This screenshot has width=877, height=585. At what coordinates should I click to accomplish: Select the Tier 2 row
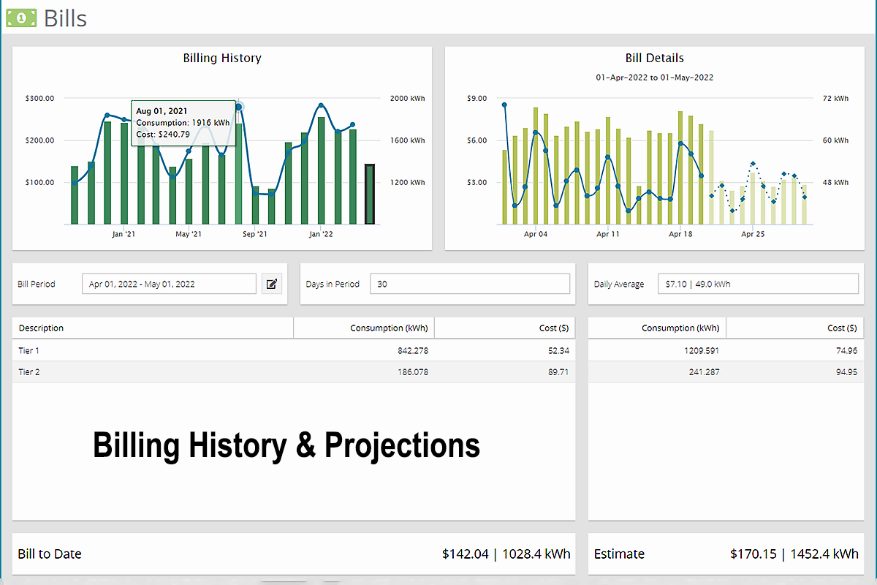[x=293, y=371]
